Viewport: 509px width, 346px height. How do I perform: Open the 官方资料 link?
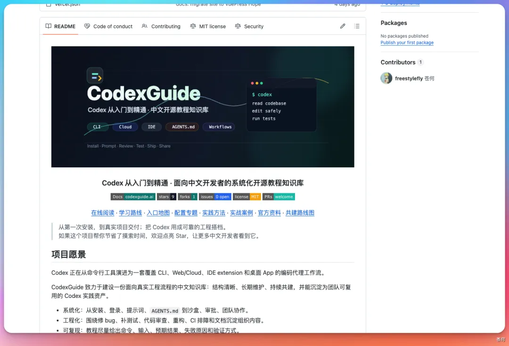[269, 213]
